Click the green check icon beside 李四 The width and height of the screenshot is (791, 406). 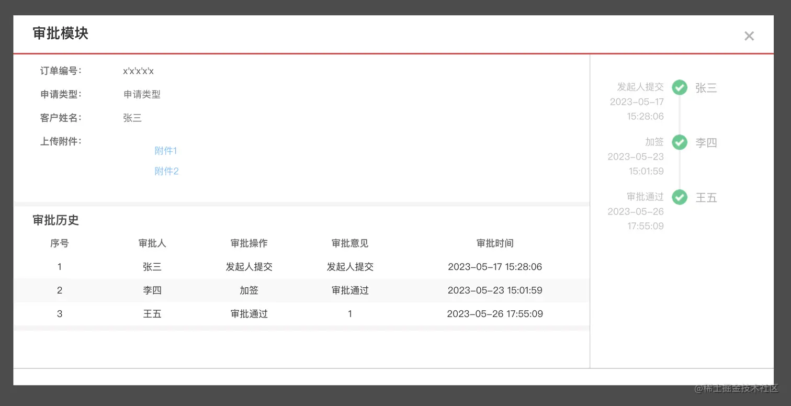[x=680, y=142]
